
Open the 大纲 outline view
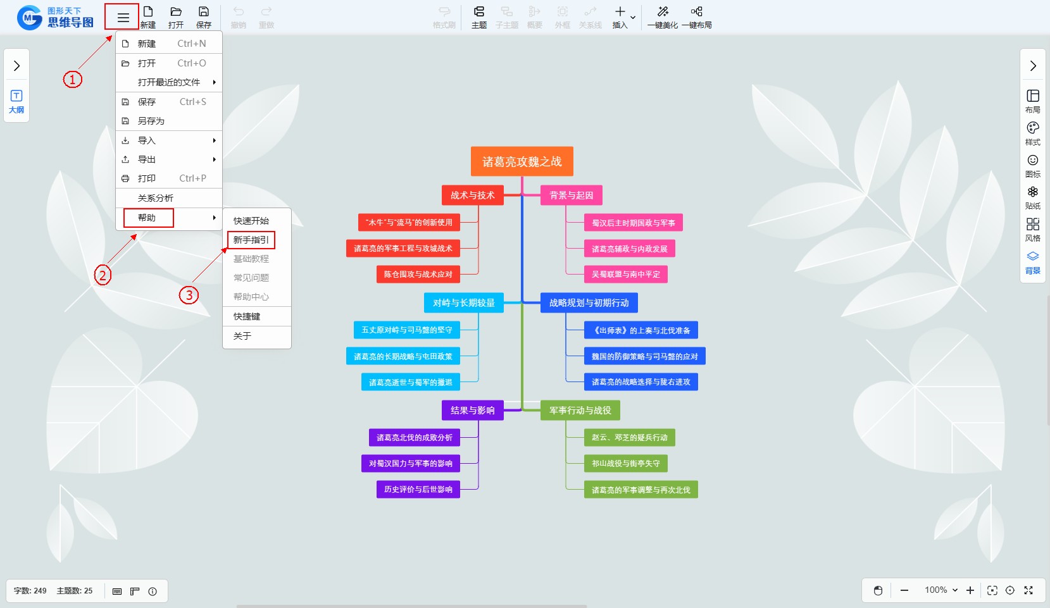coord(16,101)
